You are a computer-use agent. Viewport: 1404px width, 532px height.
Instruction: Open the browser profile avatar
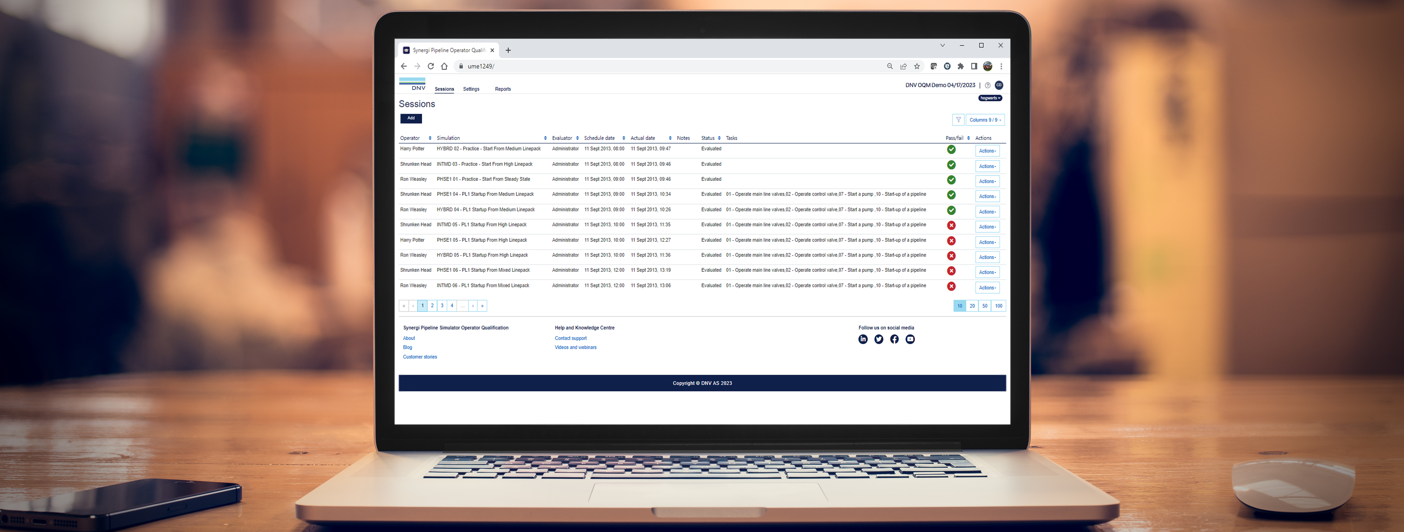click(988, 67)
